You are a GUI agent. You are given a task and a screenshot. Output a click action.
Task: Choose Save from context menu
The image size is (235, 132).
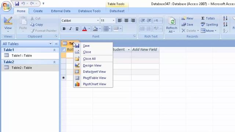coord(93,46)
